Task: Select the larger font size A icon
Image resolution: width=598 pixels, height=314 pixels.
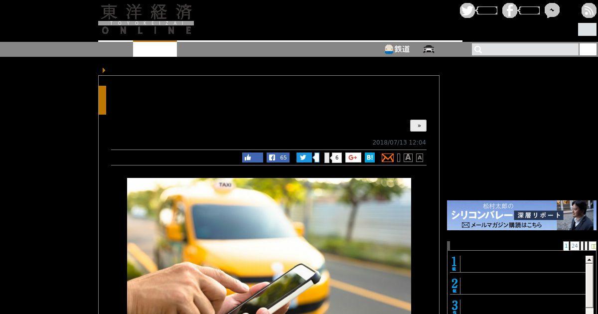Action: (x=408, y=157)
